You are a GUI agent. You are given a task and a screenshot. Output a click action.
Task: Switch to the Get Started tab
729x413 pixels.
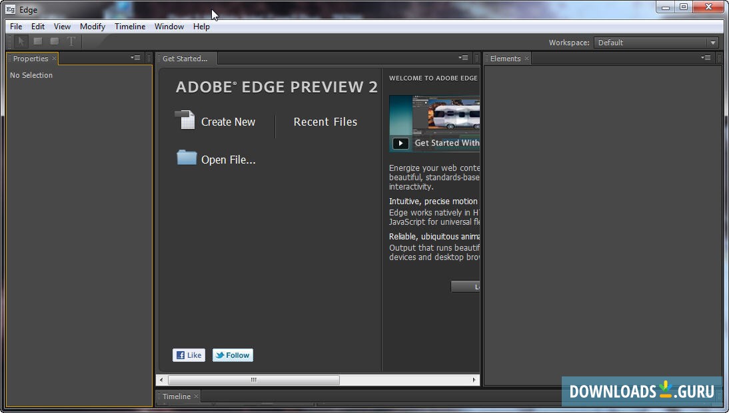click(x=185, y=59)
